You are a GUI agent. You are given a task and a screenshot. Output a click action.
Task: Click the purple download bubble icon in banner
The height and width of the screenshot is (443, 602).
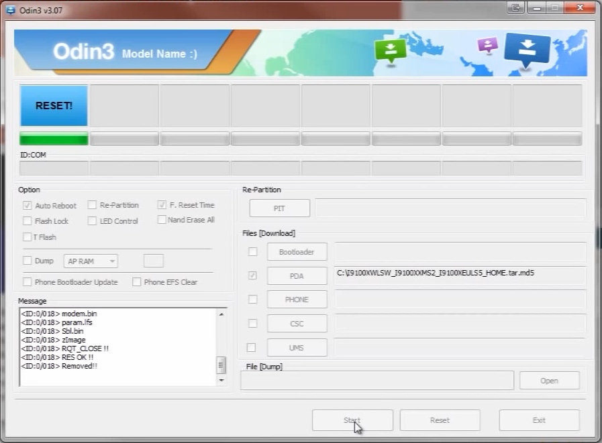coord(488,45)
